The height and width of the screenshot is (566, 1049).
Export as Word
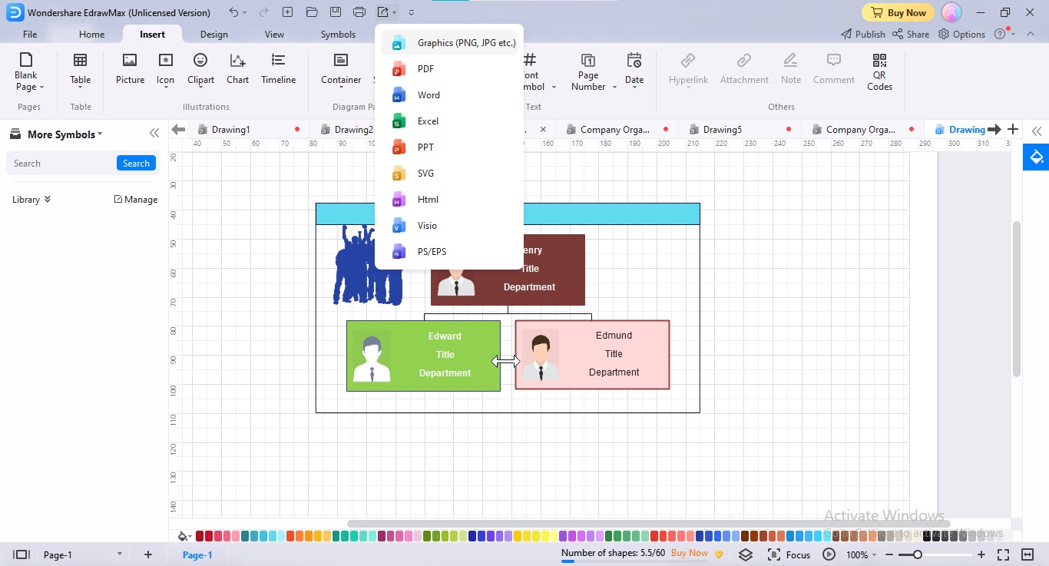tap(449, 95)
